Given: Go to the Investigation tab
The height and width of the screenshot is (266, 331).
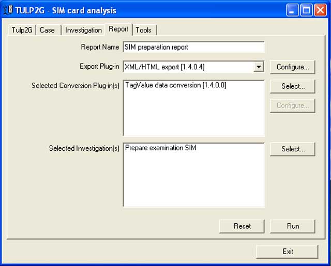Looking at the screenshot, I should (83, 30).
